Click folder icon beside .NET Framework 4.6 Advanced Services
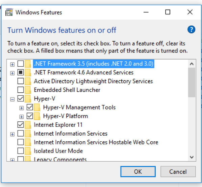The height and width of the screenshot is (187, 202). tap(28, 72)
